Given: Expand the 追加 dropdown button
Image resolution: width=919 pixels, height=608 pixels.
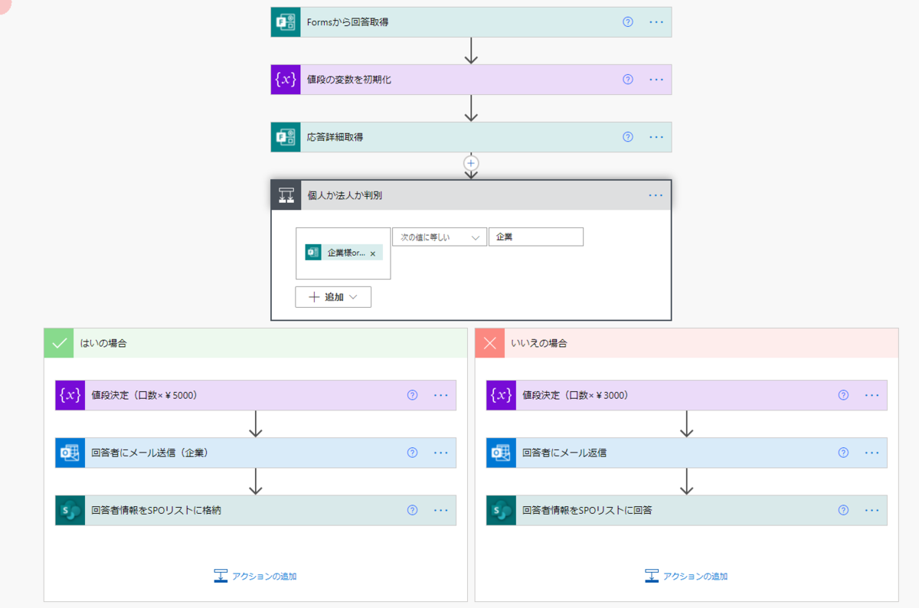Looking at the screenshot, I should 333,297.
